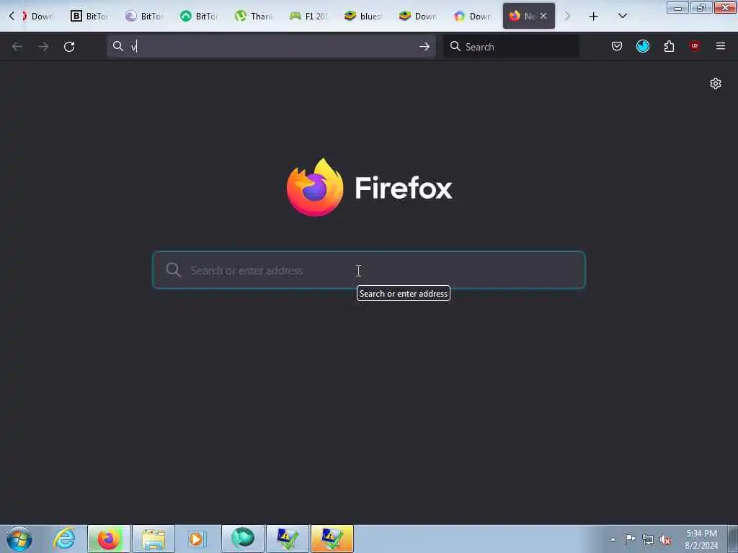Open the leftmost Down tab
Image resolution: width=738 pixels, height=553 pixels.
click(37, 16)
